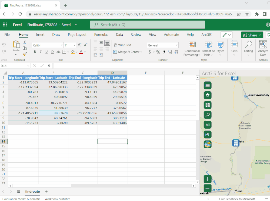This screenshot has height=201, width=270.
Task: Click the green Share button
Action: pos(252,35)
